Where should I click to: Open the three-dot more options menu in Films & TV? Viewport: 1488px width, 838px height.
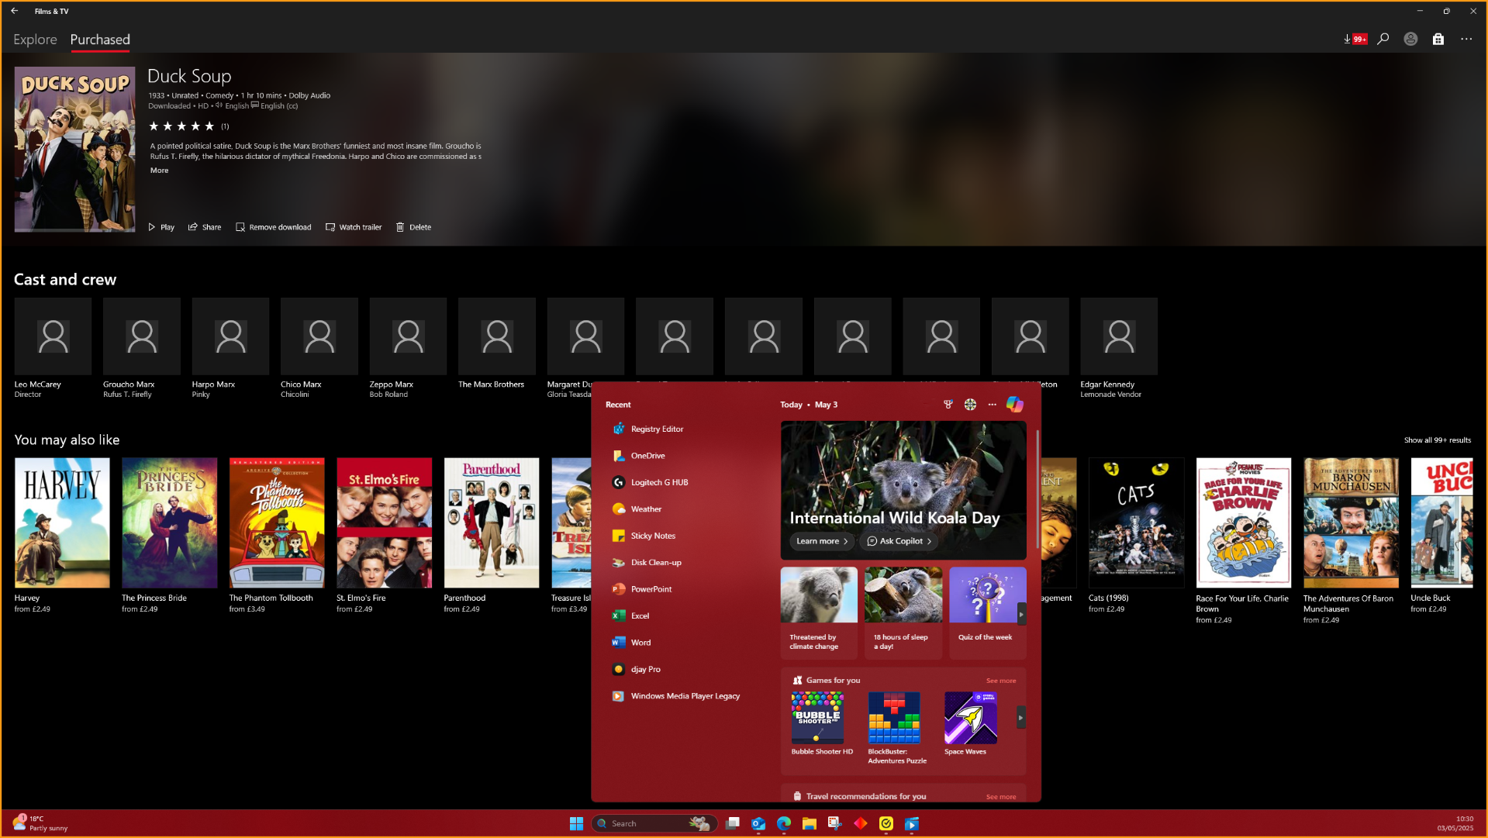click(1466, 39)
